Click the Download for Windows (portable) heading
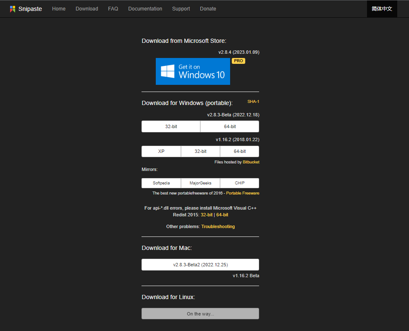The height and width of the screenshot is (331, 409). tap(187, 103)
